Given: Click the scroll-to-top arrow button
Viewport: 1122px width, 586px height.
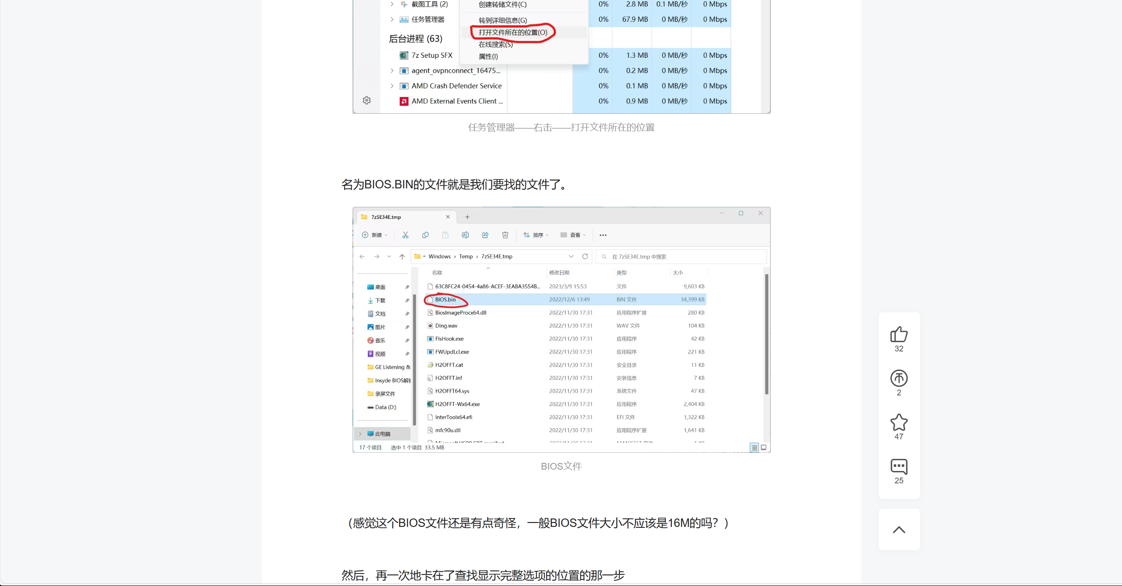Looking at the screenshot, I should click(899, 529).
